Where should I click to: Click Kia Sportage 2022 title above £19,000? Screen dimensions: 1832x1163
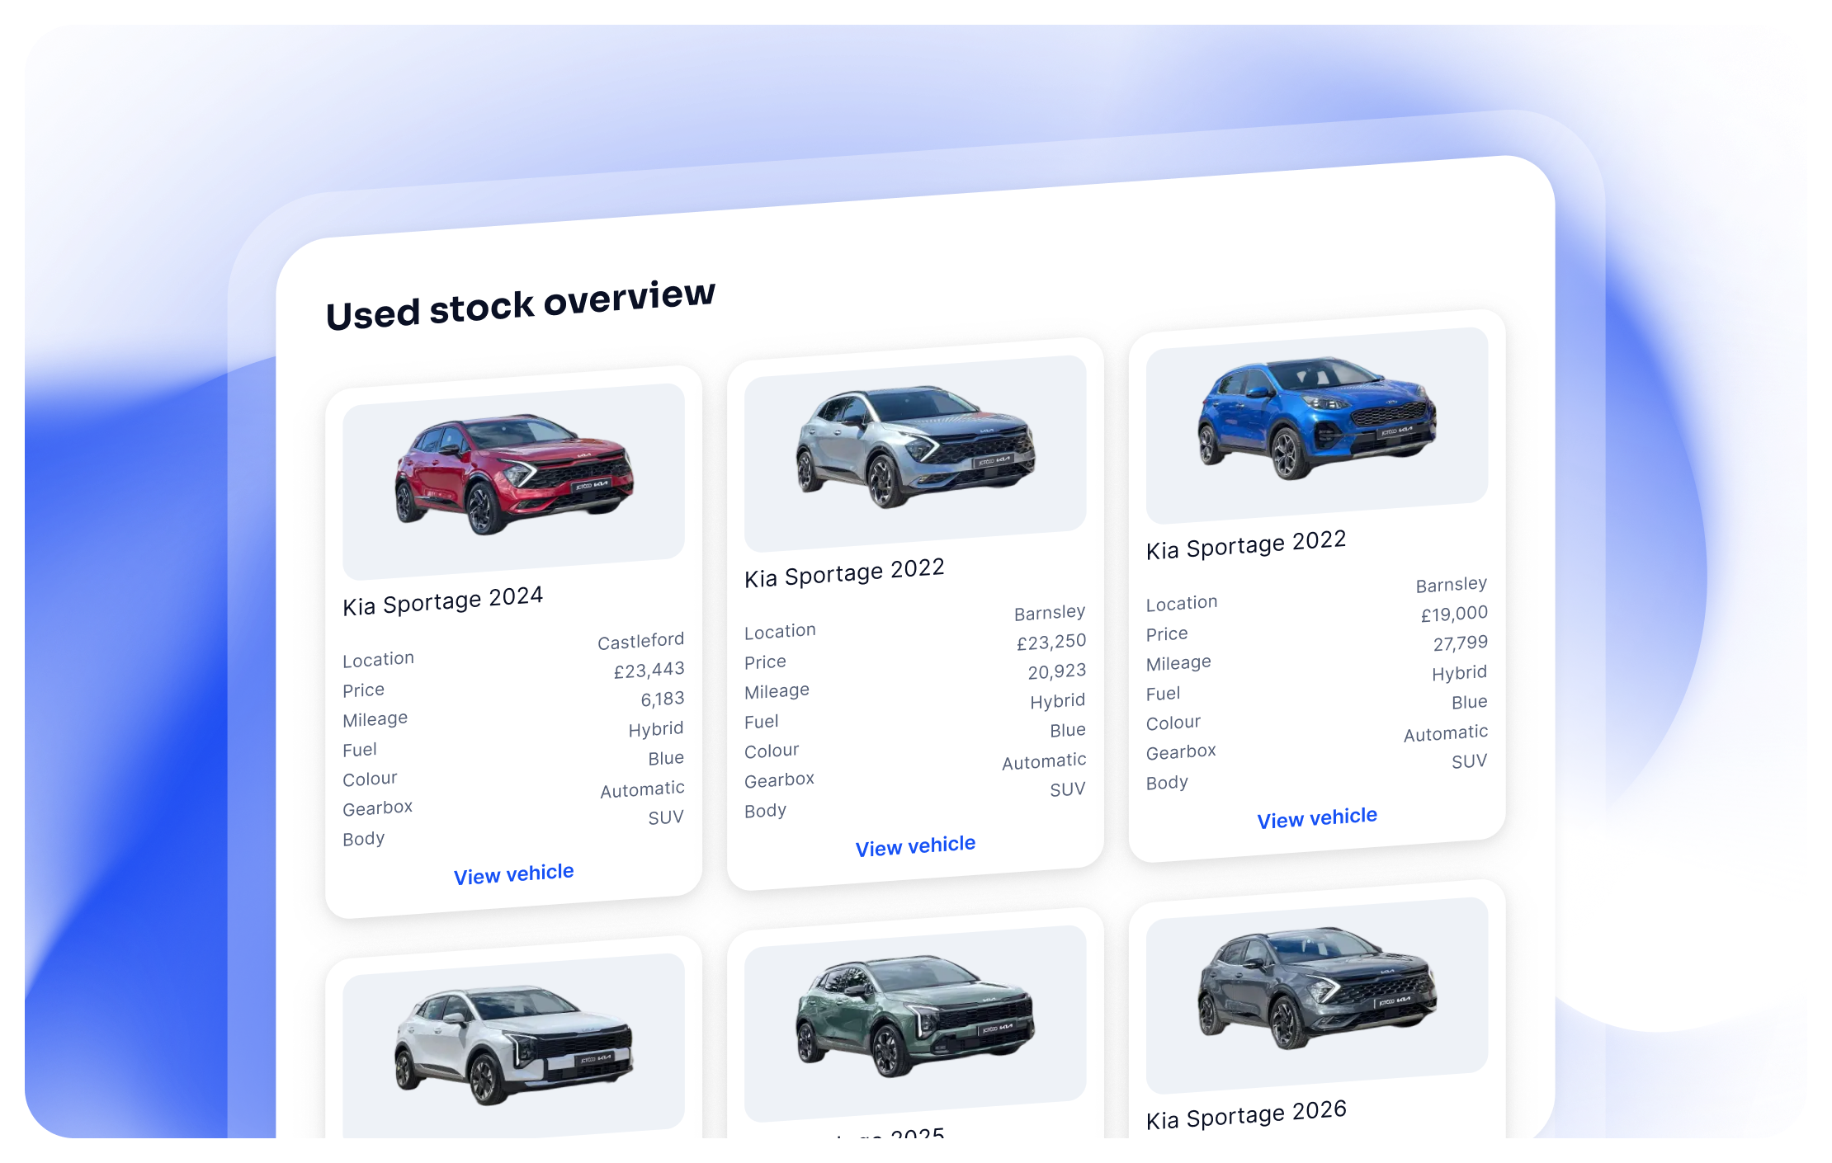coord(1246,545)
